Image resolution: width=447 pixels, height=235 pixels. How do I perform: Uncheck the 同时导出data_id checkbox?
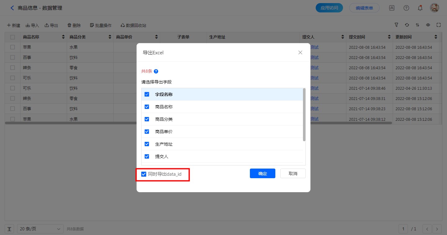pyautogui.click(x=144, y=174)
